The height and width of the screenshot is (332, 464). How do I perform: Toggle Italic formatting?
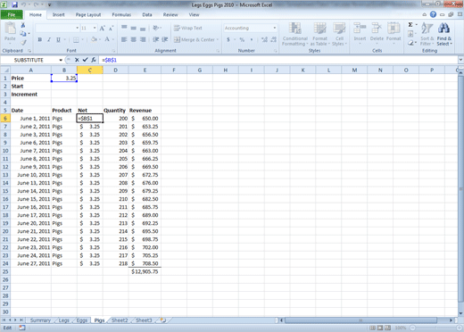tap(49, 39)
